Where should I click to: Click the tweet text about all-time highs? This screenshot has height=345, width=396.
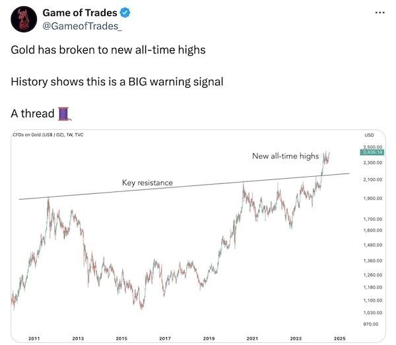click(x=108, y=49)
